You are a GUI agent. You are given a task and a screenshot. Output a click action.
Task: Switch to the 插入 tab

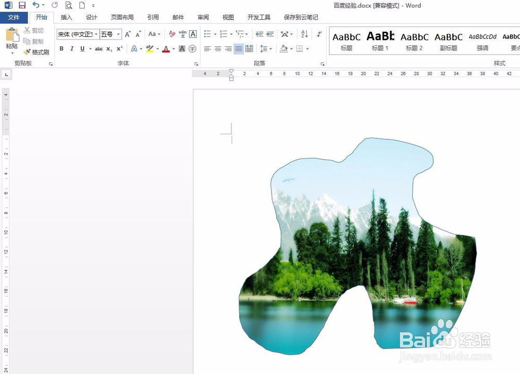point(67,17)
